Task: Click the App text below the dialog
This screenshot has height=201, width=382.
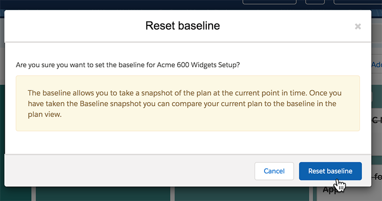Action: click(330, 190)
